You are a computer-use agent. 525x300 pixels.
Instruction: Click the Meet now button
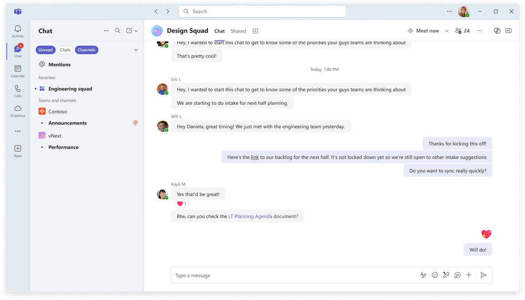coord(423,31)
